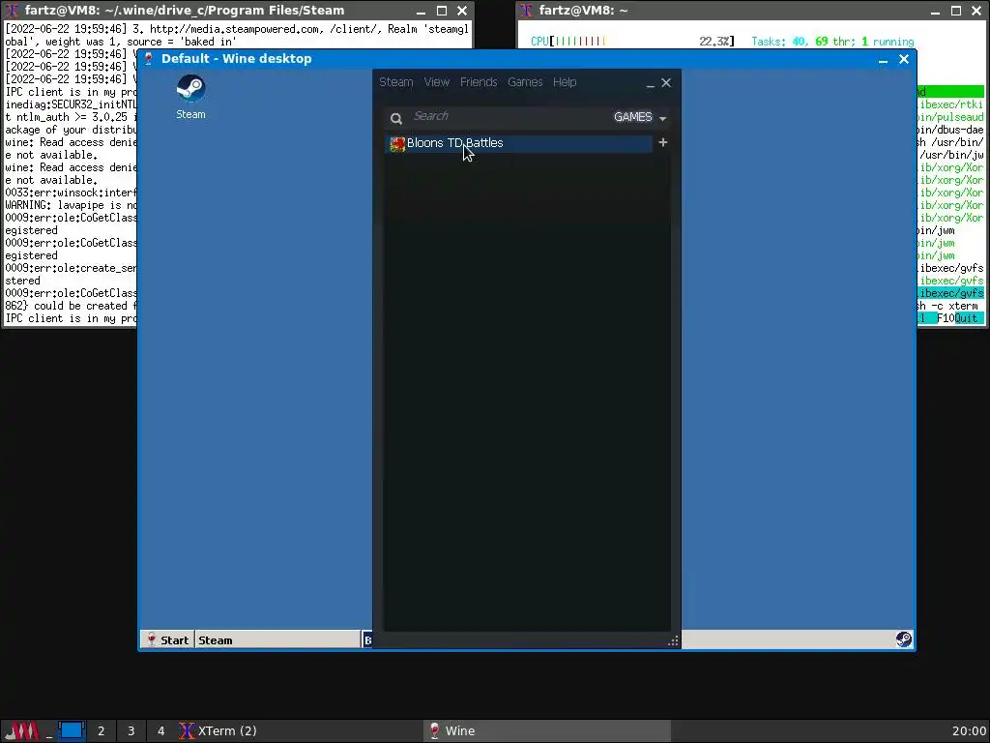Switch to workspace 3
Screen dimensions: 990x743
tap(131, 731)
